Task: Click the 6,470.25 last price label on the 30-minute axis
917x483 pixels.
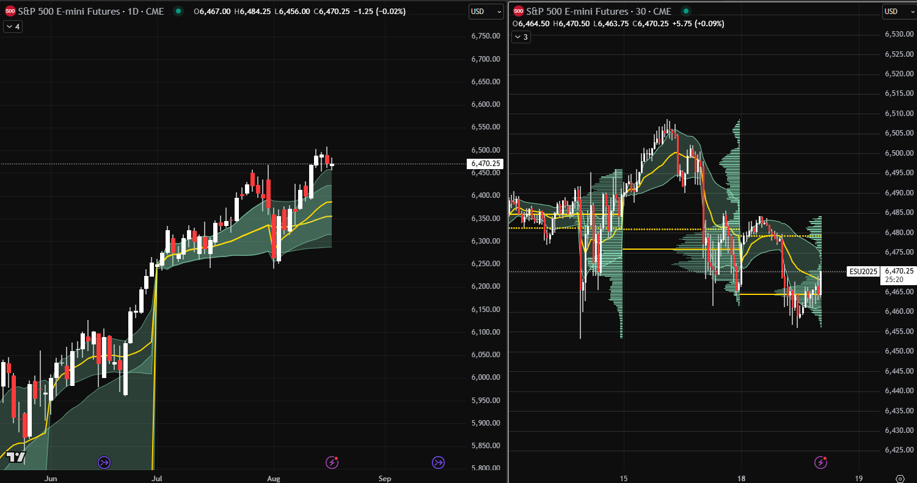Action: (899, 271)
